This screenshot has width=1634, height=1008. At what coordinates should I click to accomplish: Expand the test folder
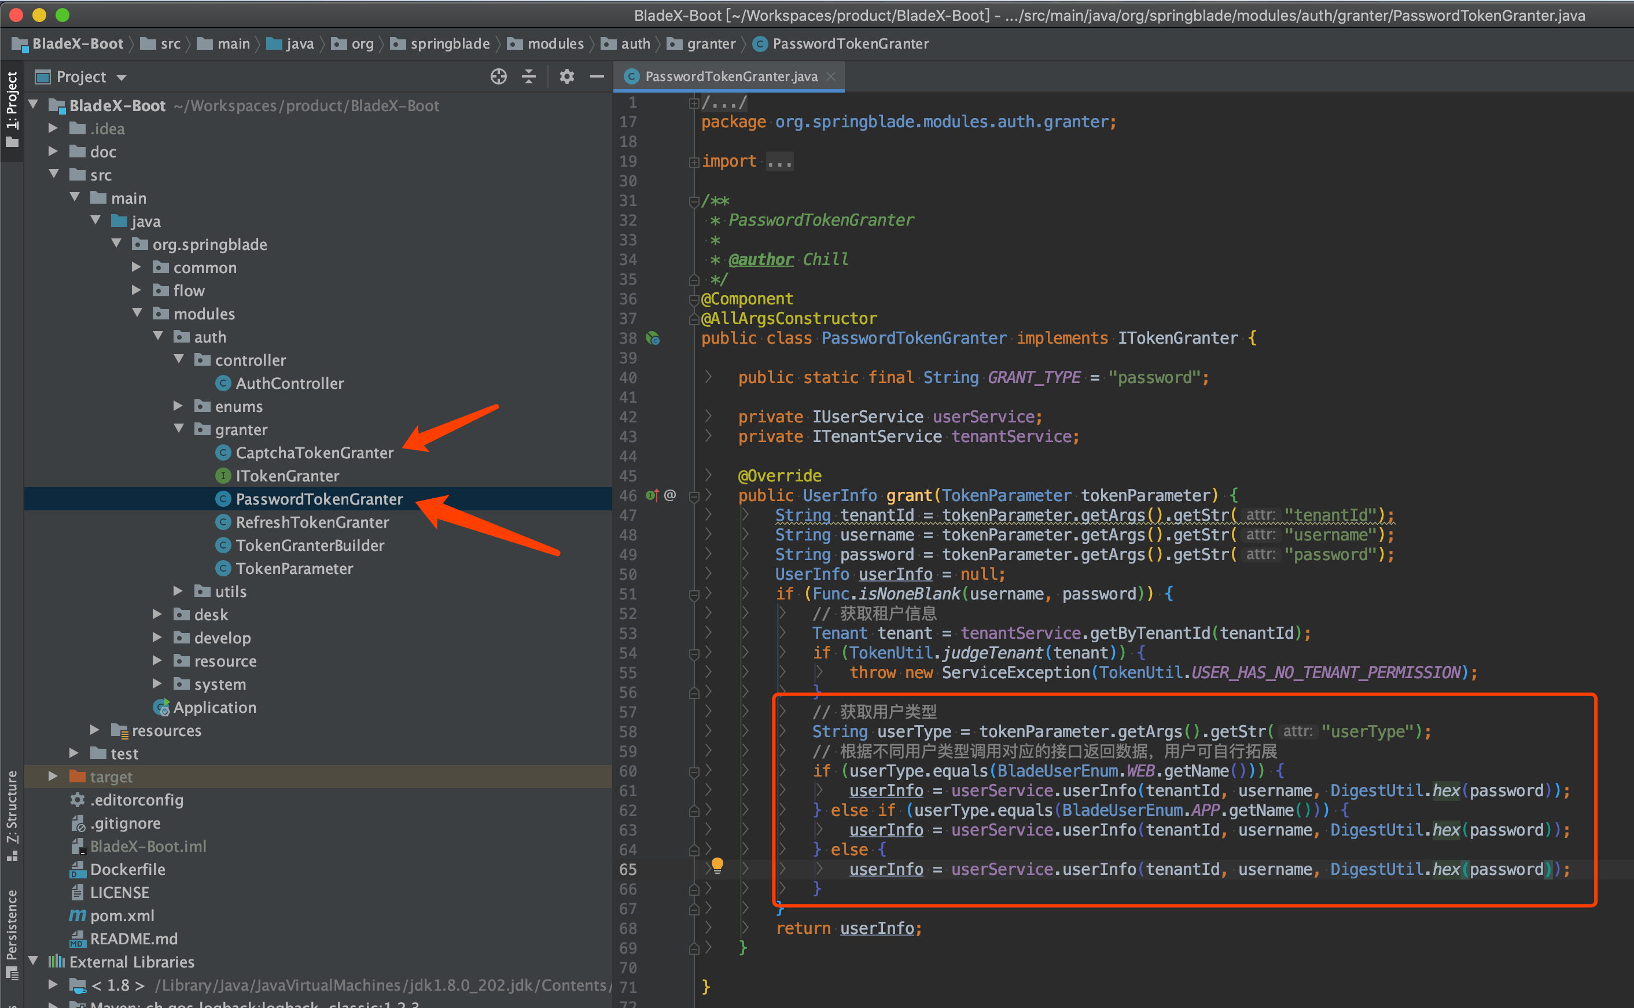(74, 753)
